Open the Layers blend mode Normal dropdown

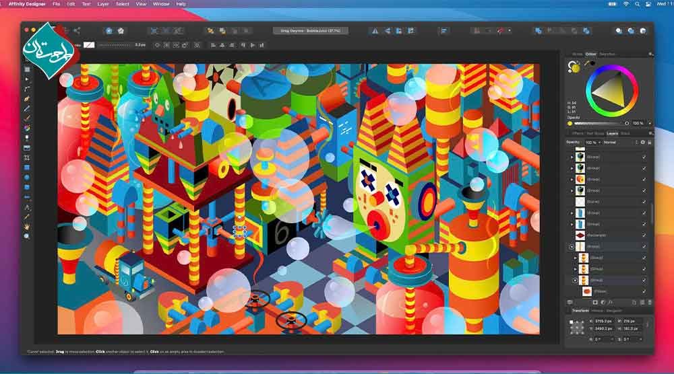click(620, 143)
